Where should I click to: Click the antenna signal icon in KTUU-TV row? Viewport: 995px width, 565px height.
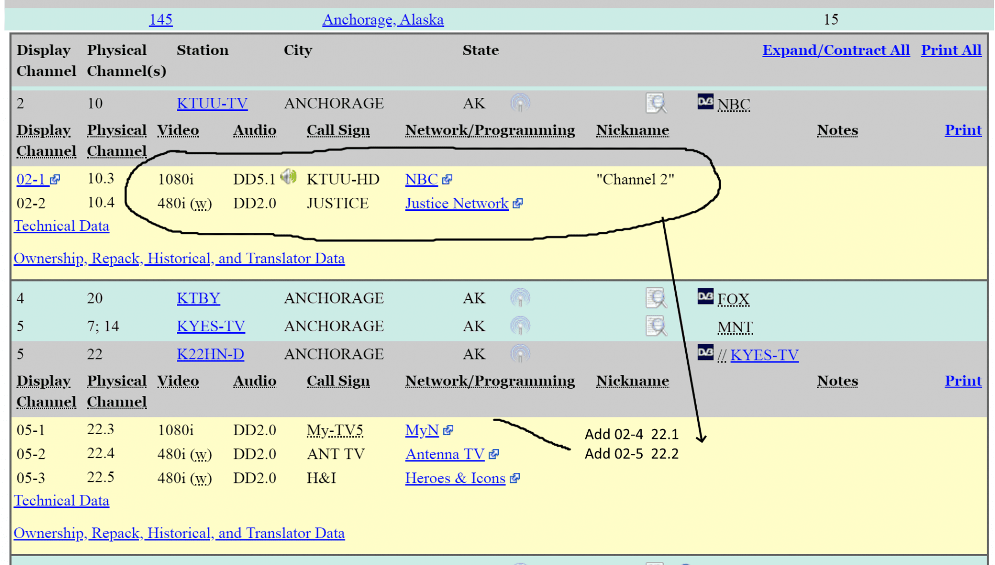pos(520,103)
